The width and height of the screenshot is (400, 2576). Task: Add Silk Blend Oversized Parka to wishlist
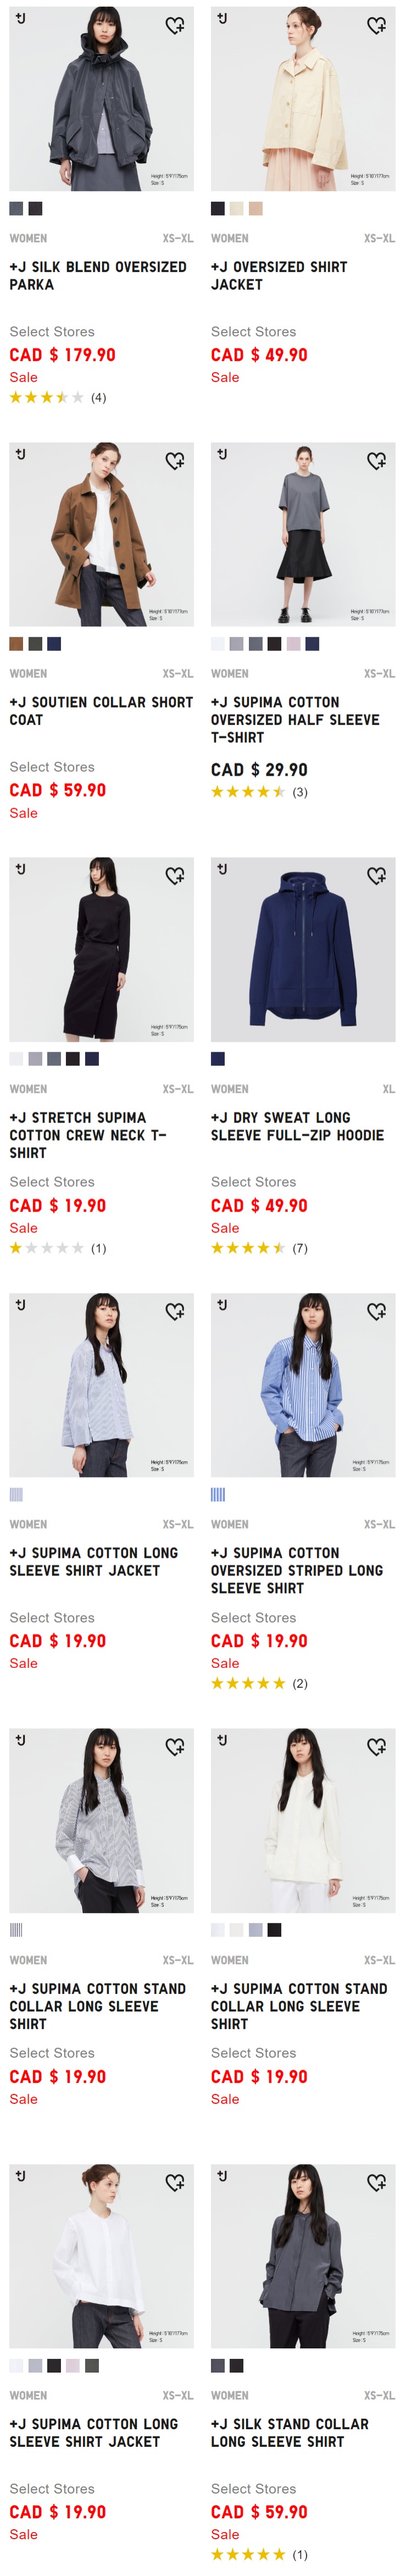175,25
